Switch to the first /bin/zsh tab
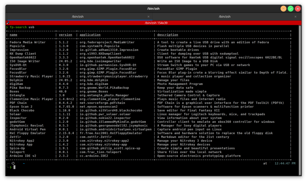The height and width of the screenshot is (182, 307). 78,17
